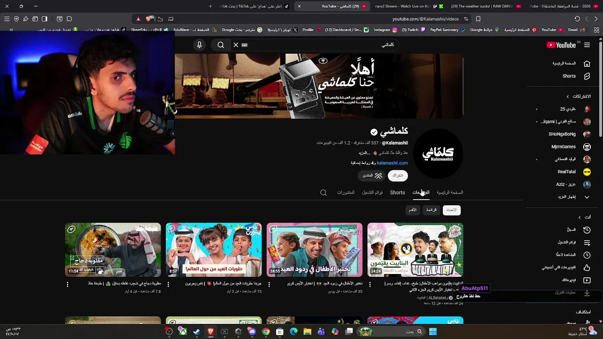Image resolution: width=603 pixels, height=339 pixels.
Task: Click the magnifier search button
Action: pos(220,45)
